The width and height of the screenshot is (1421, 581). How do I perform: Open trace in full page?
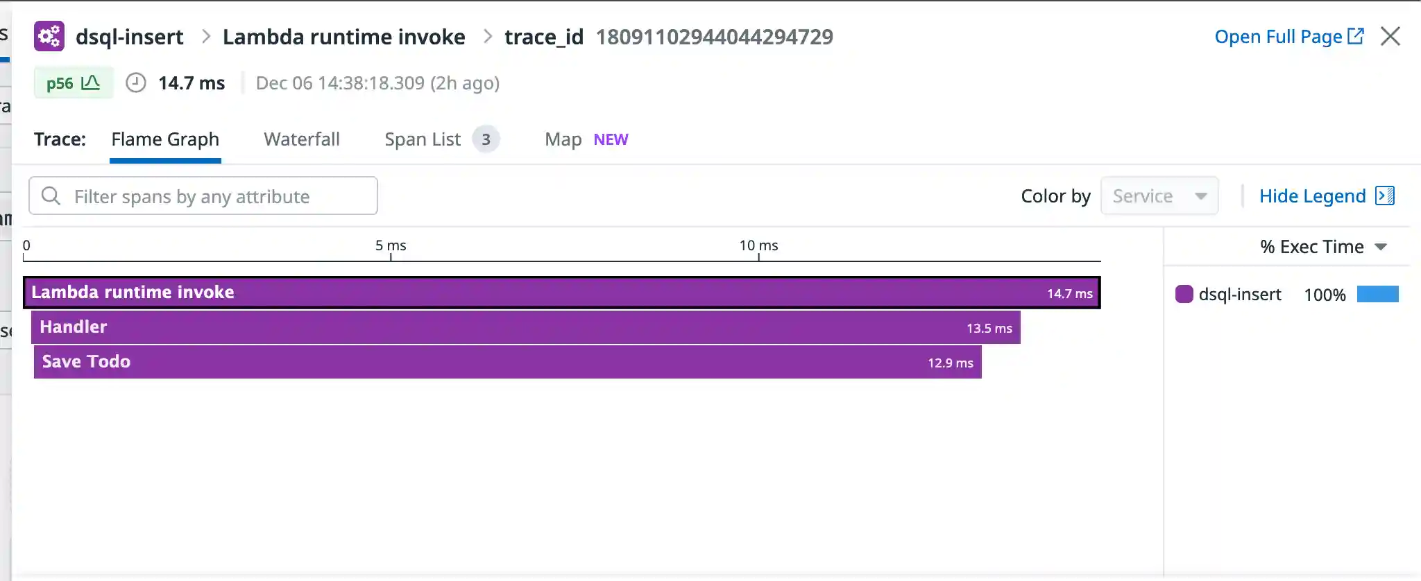pos(1278,37)
